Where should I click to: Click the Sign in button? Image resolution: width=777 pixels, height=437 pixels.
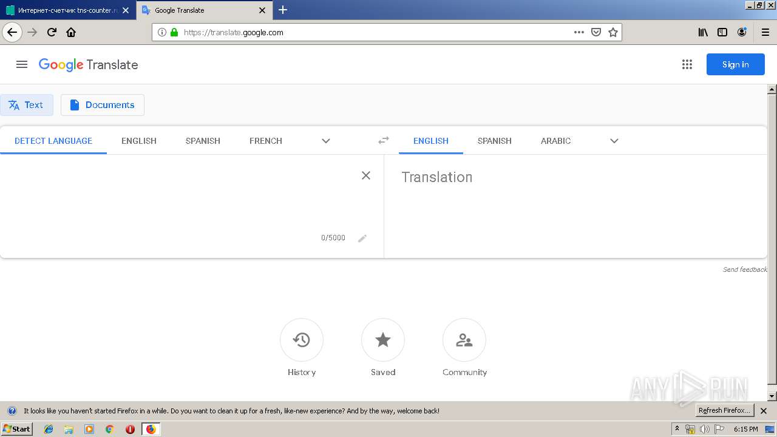coord(735,64)
